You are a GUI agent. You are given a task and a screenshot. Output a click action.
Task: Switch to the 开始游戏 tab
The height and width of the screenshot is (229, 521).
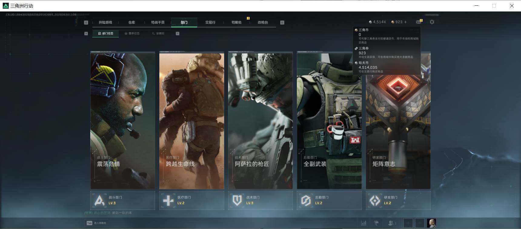click(105, 22)
